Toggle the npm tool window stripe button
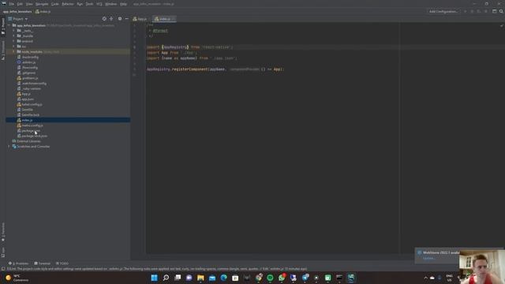Image resolution: width=505 pixels, height=284 pixels. pyautogui.click(x=3, y=252)
